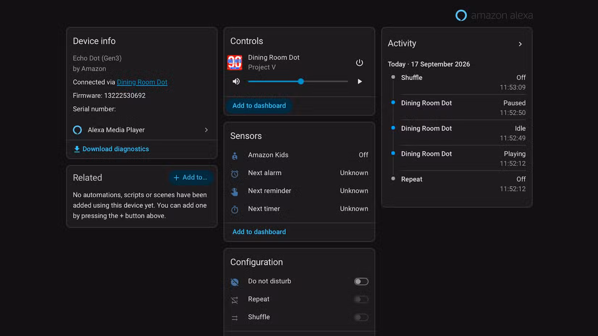The height and width of the screenshot is (336, 598).
Task: Turn off Dining Room Dot power button
Action: point(359,63)
